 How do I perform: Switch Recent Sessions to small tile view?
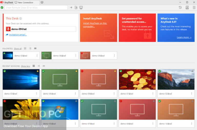tap(44, 66)
